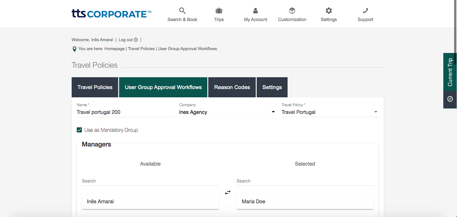Click the Search & Book magnifier icon

point(182,11)
